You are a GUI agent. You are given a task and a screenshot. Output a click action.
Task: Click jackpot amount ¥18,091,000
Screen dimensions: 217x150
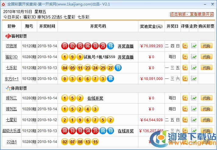pyautogui.click(x=151, y=79)
